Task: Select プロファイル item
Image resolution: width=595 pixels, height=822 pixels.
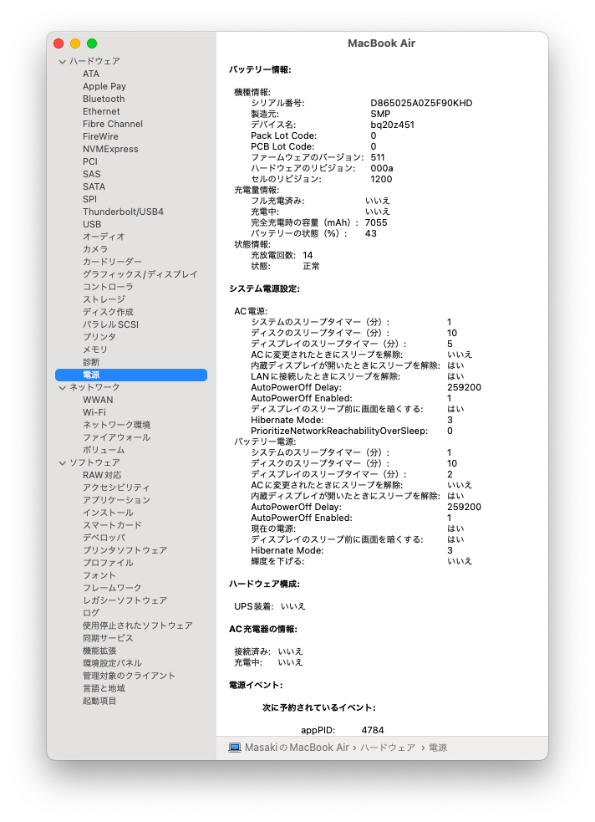Action: pos(108,564)
